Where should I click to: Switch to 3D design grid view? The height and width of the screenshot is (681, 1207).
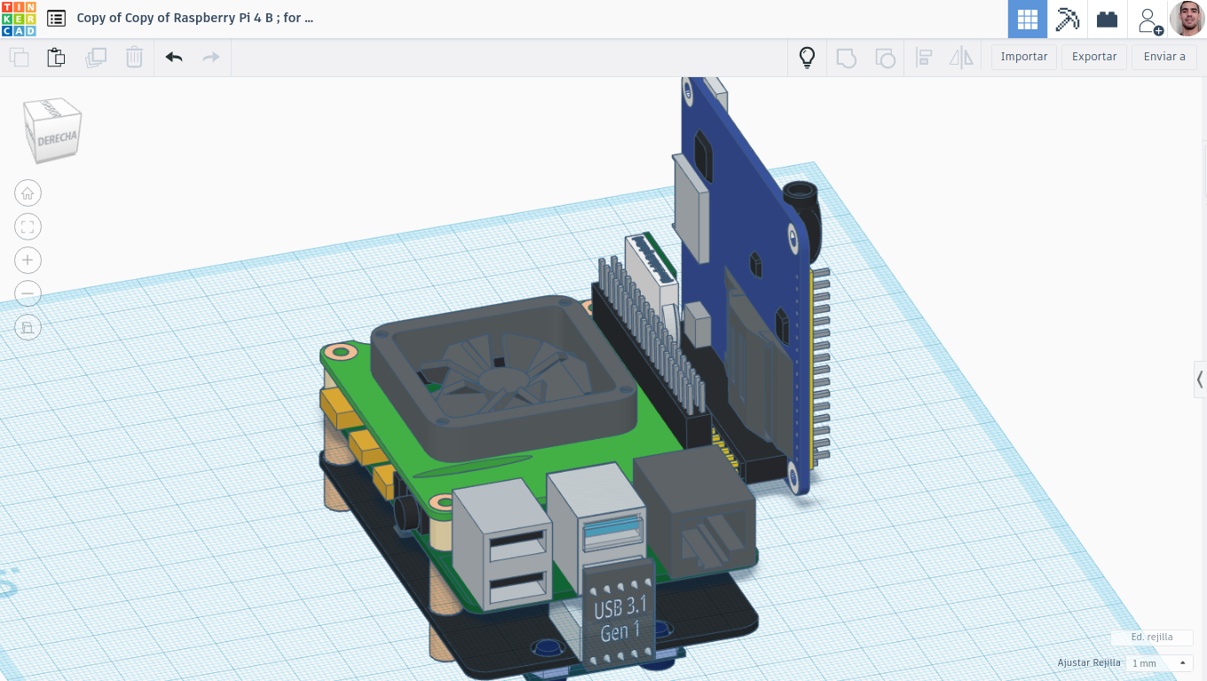(1028, 19)
